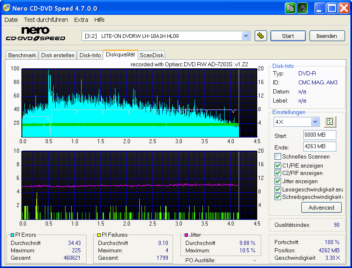This screenshot has width=352, height=268.
Task: Click the Beenden button to exit
Action: click(327, 36)
